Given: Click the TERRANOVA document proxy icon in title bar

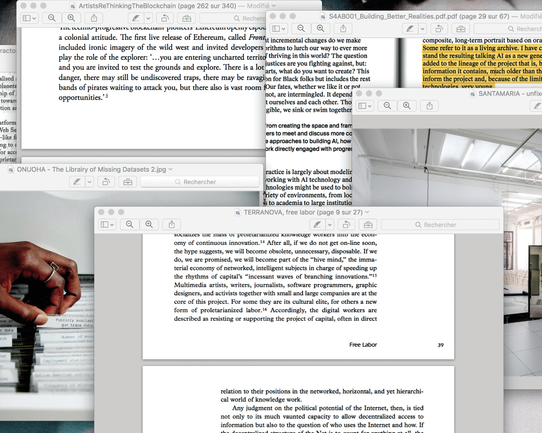Looking at the screenshot, I should pos(238,212).
